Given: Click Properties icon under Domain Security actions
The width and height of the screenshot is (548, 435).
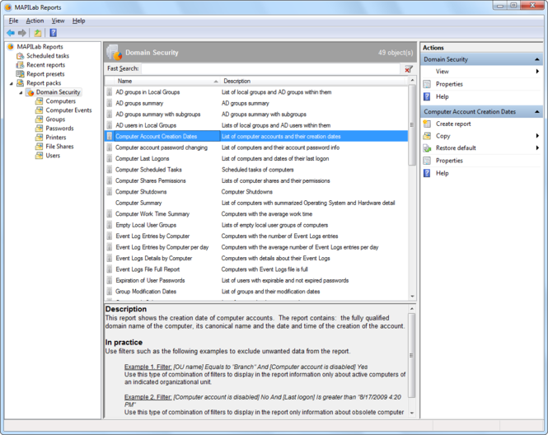Looking at the screenshot, I should click(427, 84).
